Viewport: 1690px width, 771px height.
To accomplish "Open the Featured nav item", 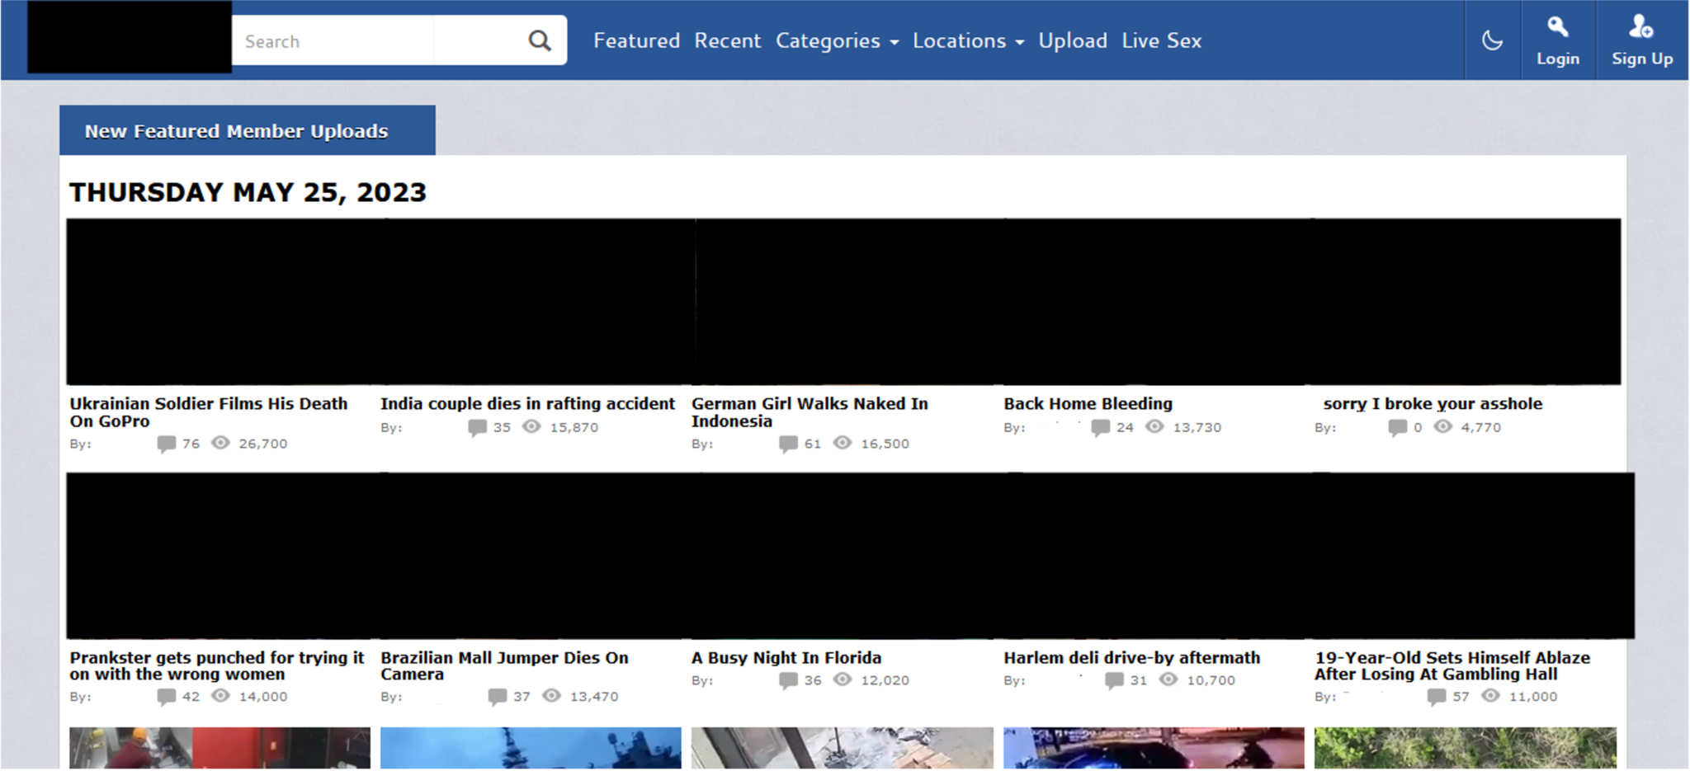I will pyautogui.click(x=636, y=40).
